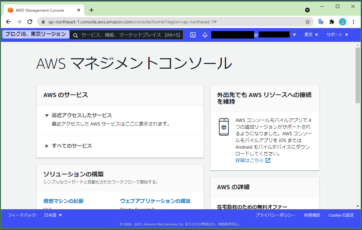362x230 pixels.
Task: Open the browser extensions puzzle icon
Action: coord(332,21)
